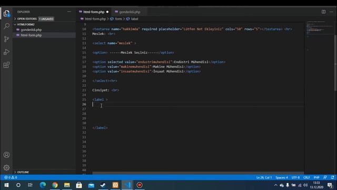Open XAMPP icon in taskbar
This screenshot has height=190, width=337.
pos(115,185)
